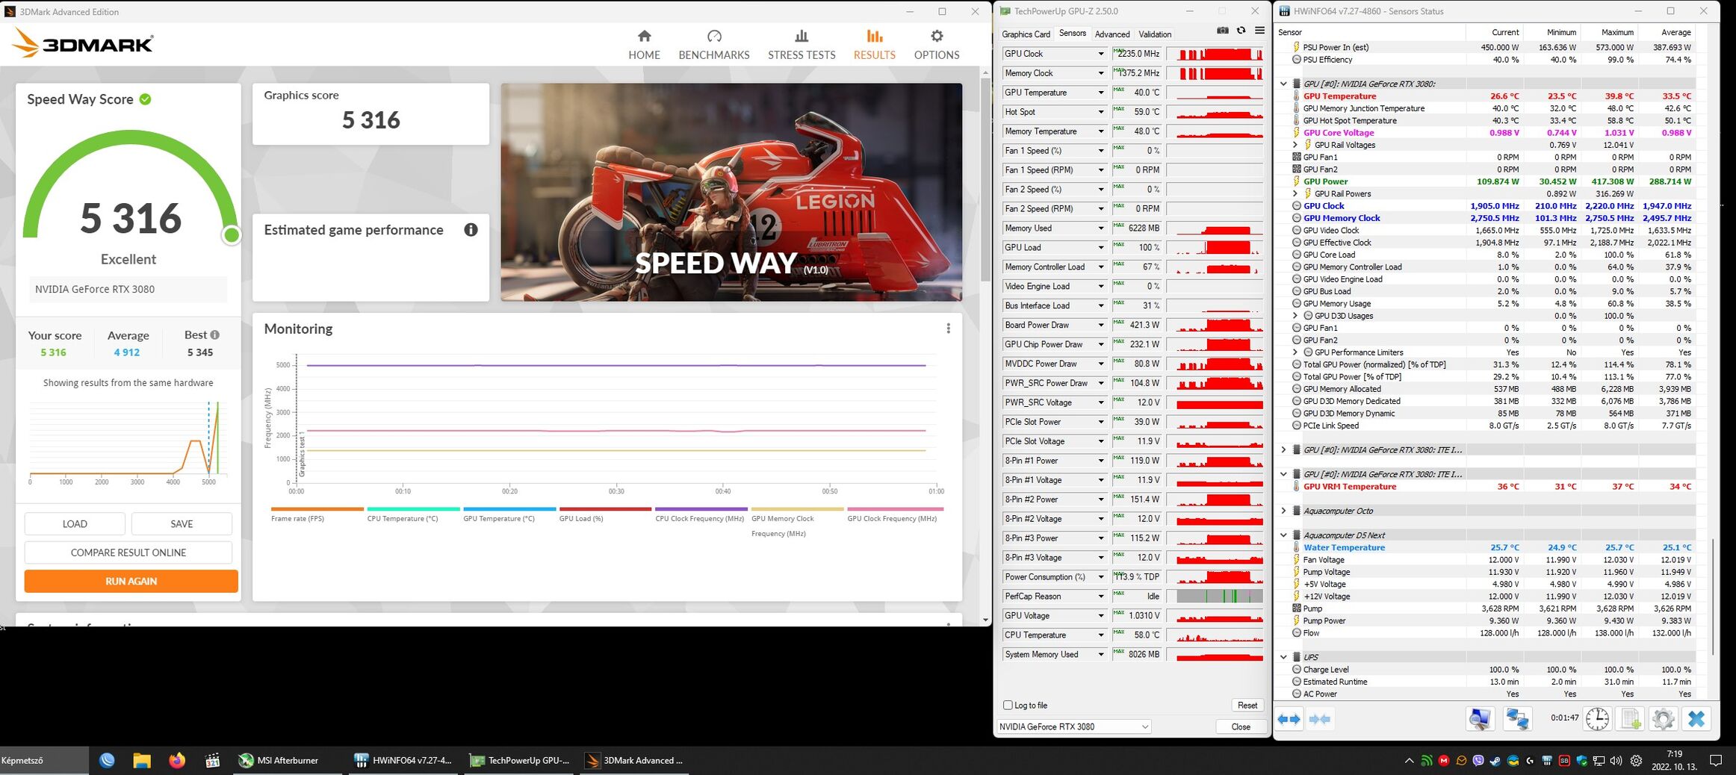This screenshot has width=1736, height=775.
Task: Launch Firefox from the taskbar
Action: 177,761
